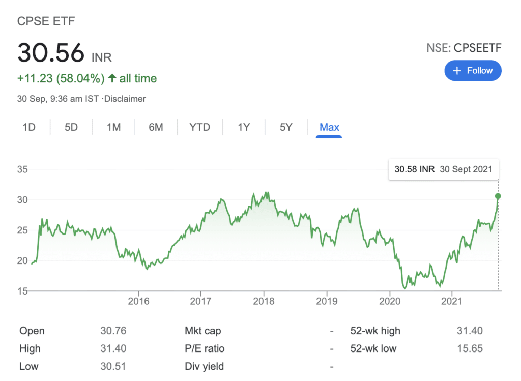Click the +11.23 (58.04%) all time change
The width and height of the screenshot is (521, 381).
[x=86, y=78]
